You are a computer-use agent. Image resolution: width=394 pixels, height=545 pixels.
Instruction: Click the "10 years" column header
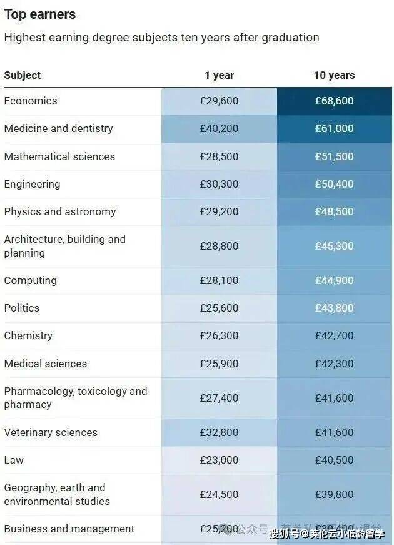tap(334, 75)
